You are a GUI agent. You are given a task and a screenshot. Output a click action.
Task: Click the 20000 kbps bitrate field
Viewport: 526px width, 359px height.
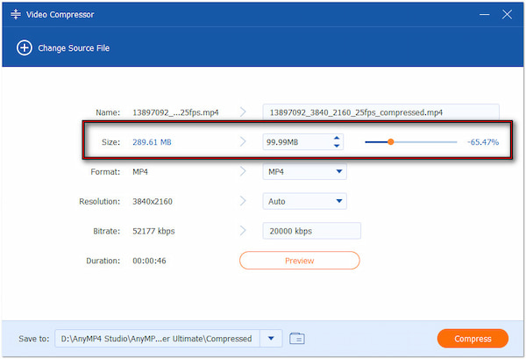(311, 231)
